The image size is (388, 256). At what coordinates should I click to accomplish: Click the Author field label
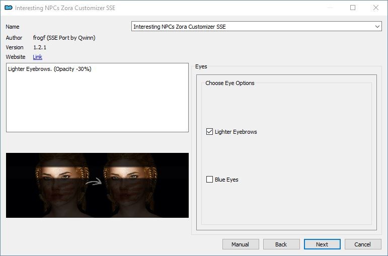tap(14, 38)
